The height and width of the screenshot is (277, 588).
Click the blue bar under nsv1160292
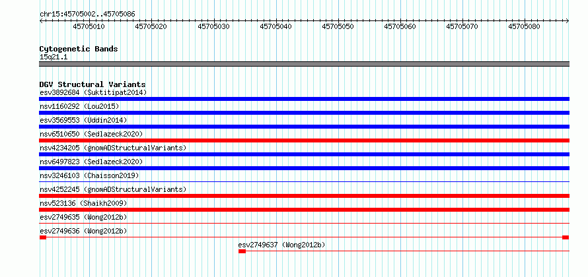pos(304,113)
